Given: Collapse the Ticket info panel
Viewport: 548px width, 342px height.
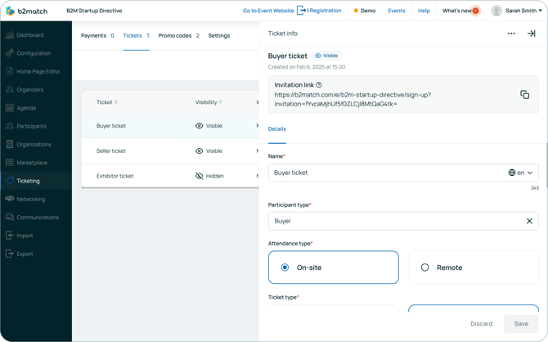Looking at the screenshot, I should pos(531,34).
